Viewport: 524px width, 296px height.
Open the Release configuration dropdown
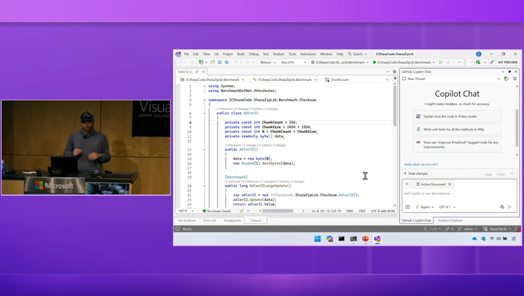268,62
